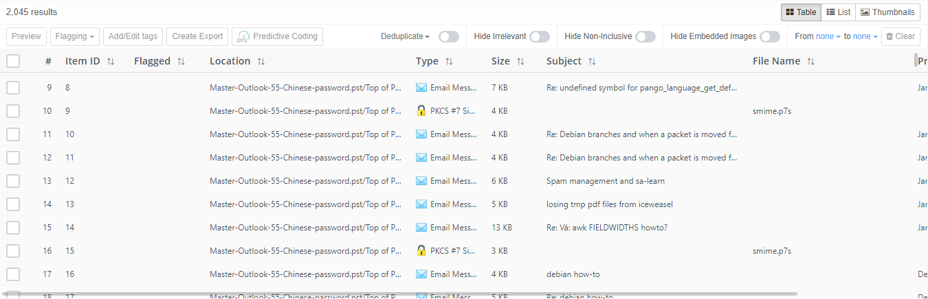Turn on Hide Irrelevant toggle

tap(539, 36)
